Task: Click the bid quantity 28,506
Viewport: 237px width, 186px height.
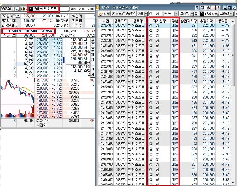Action: [x=74, y=93]
